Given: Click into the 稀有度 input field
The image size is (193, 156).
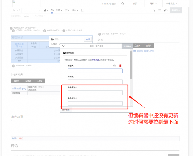Looking at the screenshot, I should coord(95,82).
